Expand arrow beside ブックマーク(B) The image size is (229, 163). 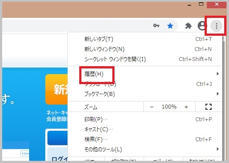(x=218, y=94)
